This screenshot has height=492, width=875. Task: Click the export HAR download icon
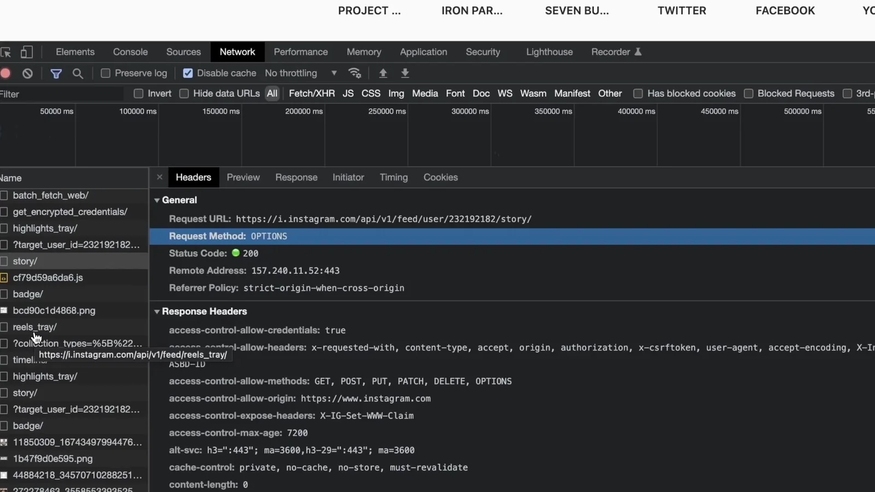pyautogui.click(x=405, y=73)
